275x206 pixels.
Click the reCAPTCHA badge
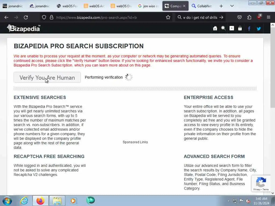pos(261,183)
